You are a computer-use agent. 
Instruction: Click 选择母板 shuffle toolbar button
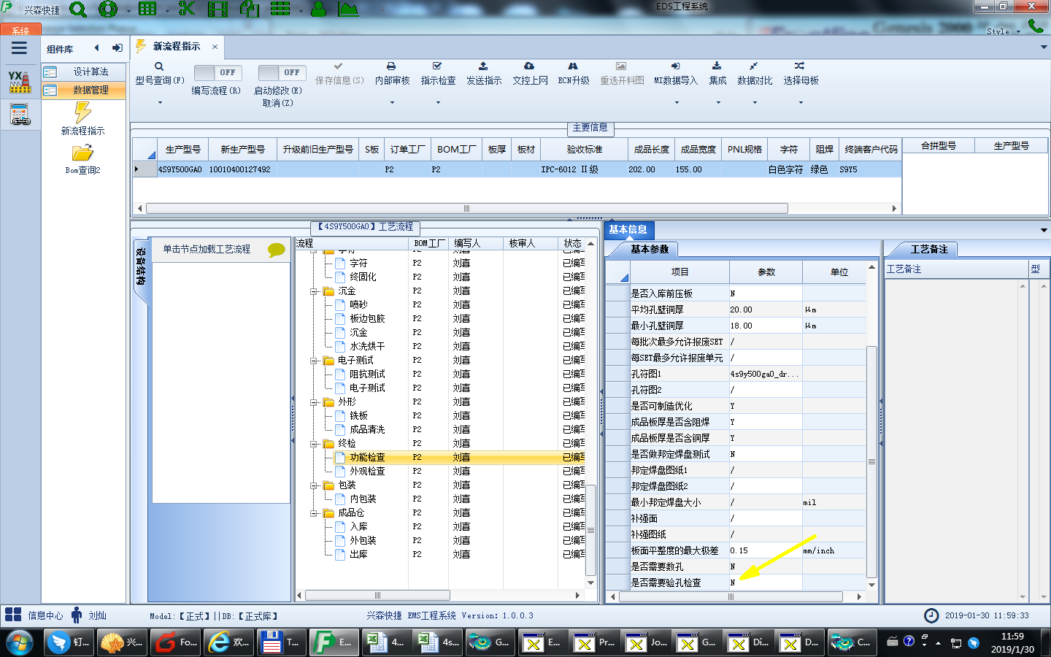coord(801,74)
